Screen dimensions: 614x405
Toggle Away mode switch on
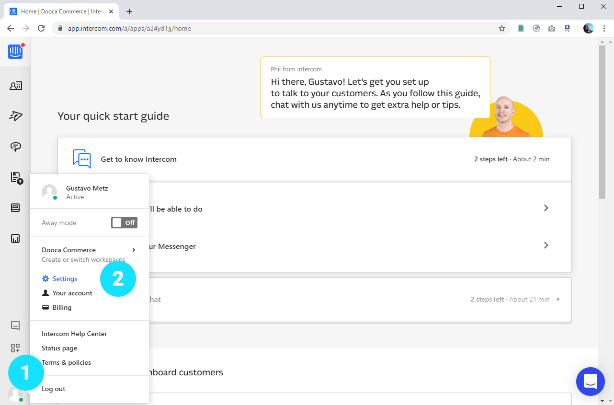124,223
